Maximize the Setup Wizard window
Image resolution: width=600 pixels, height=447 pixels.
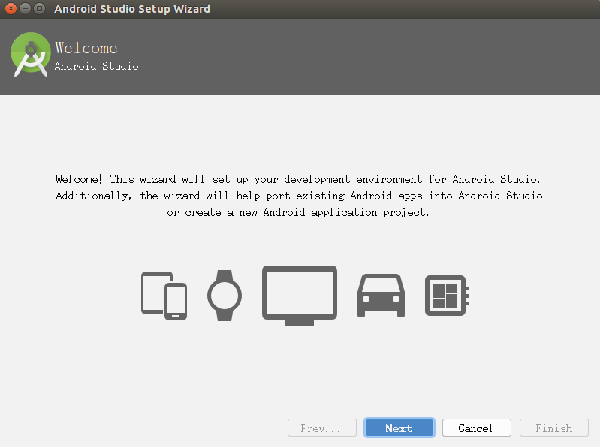pos(39,8)
